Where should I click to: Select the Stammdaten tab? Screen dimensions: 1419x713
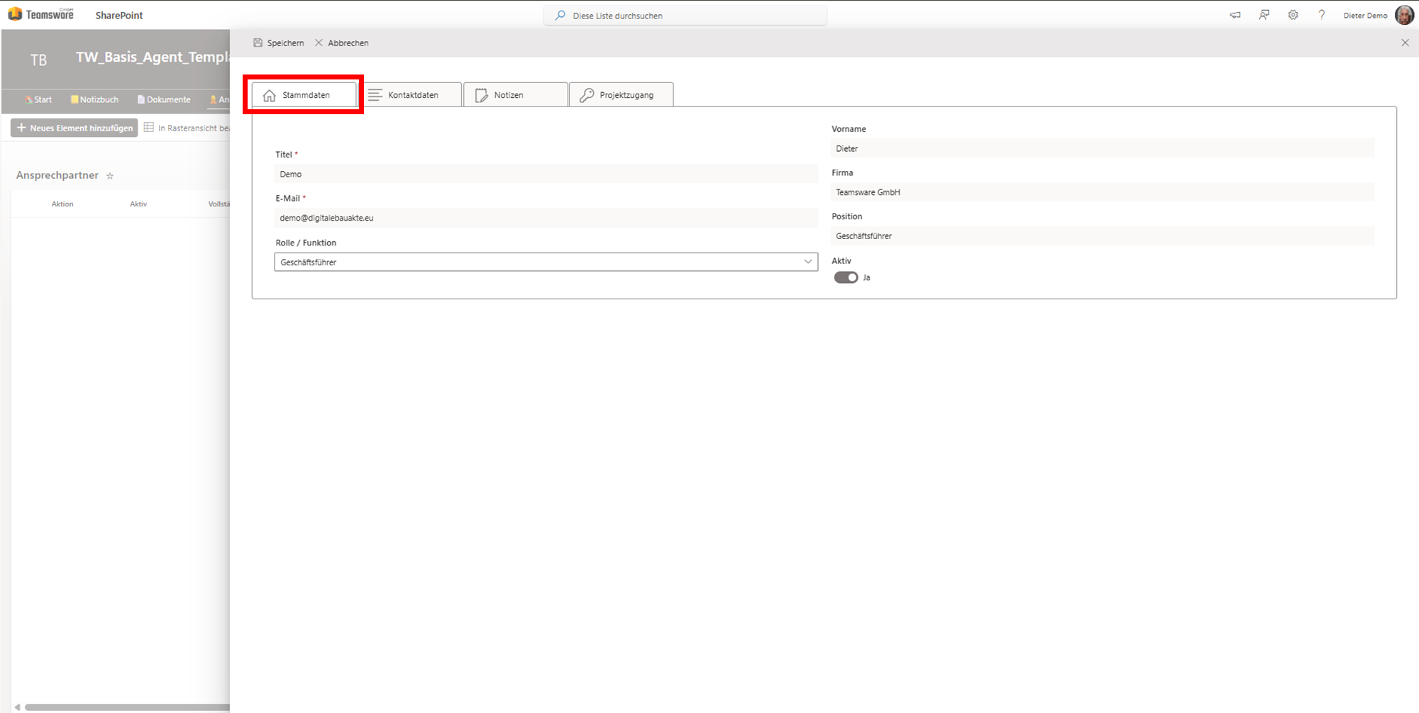coord(305,95)
